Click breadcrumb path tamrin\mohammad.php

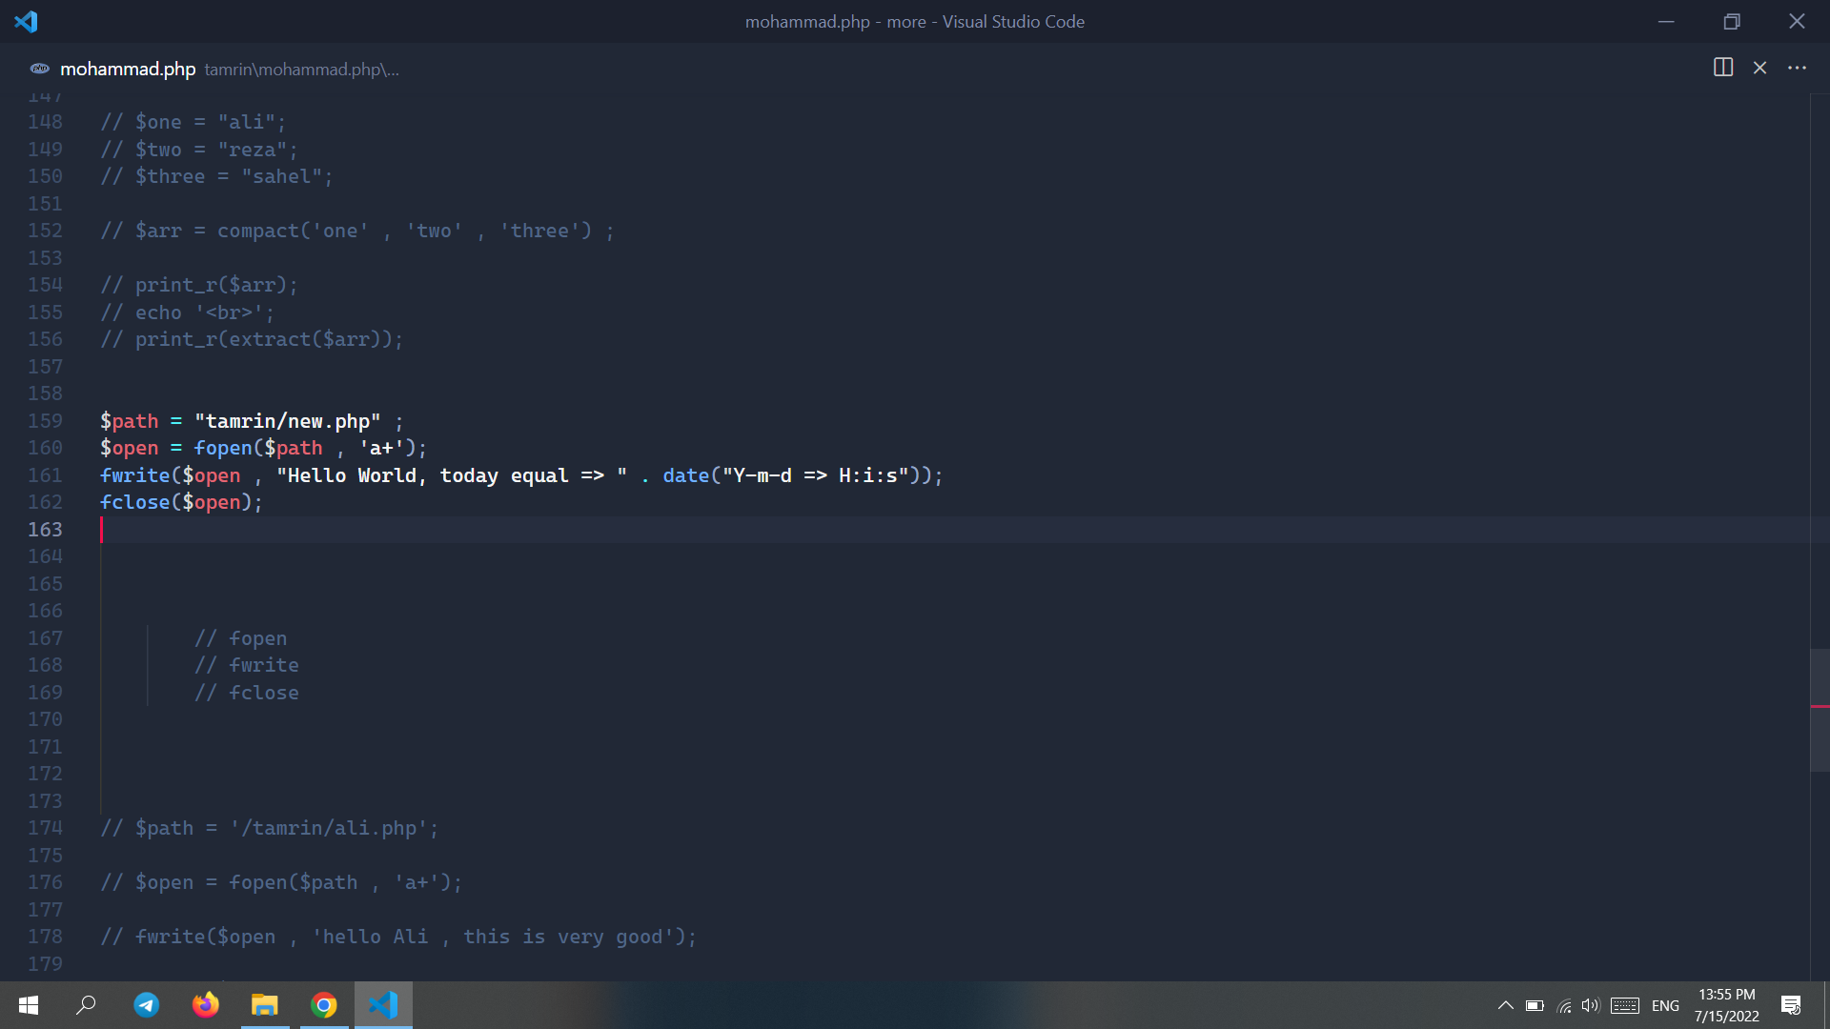(301, 70)
